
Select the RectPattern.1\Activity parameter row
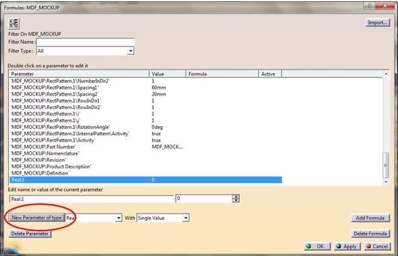coord(145,140)
